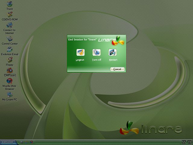The image size is (193, 145).
Task: Click the Turn off text label
Action: [x=96, y=60]
